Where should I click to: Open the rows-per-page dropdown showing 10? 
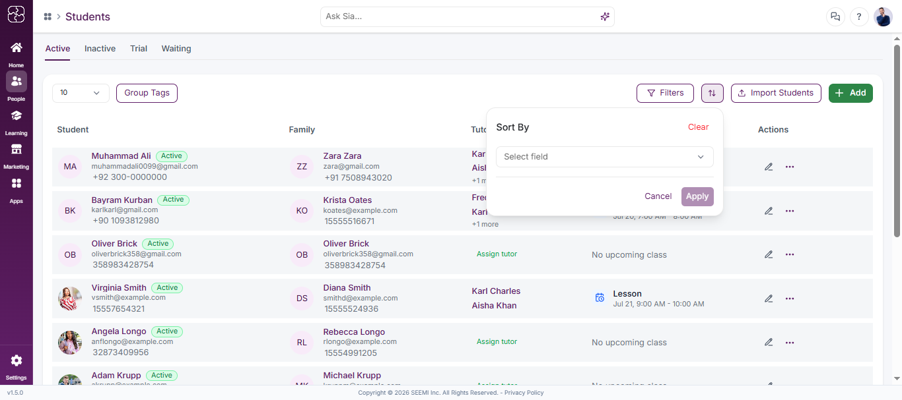click(81, 93)
